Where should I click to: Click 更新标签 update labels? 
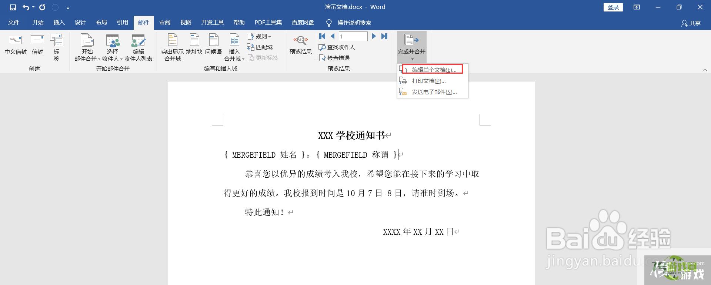click(x=263, y=58)
